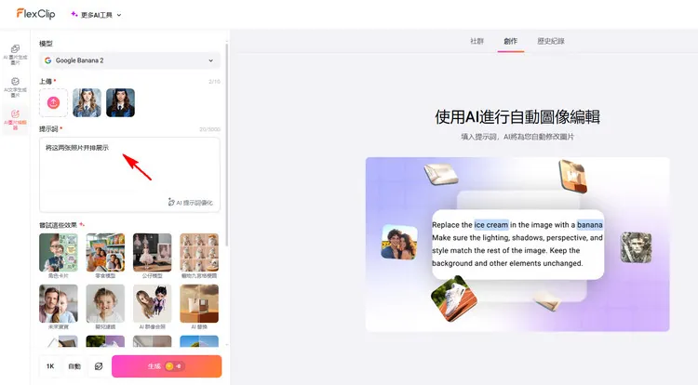This screenshot has width=698, height=385.
Task: Expand the Google Banana 2 model dropdown
Action: (129, 60)
